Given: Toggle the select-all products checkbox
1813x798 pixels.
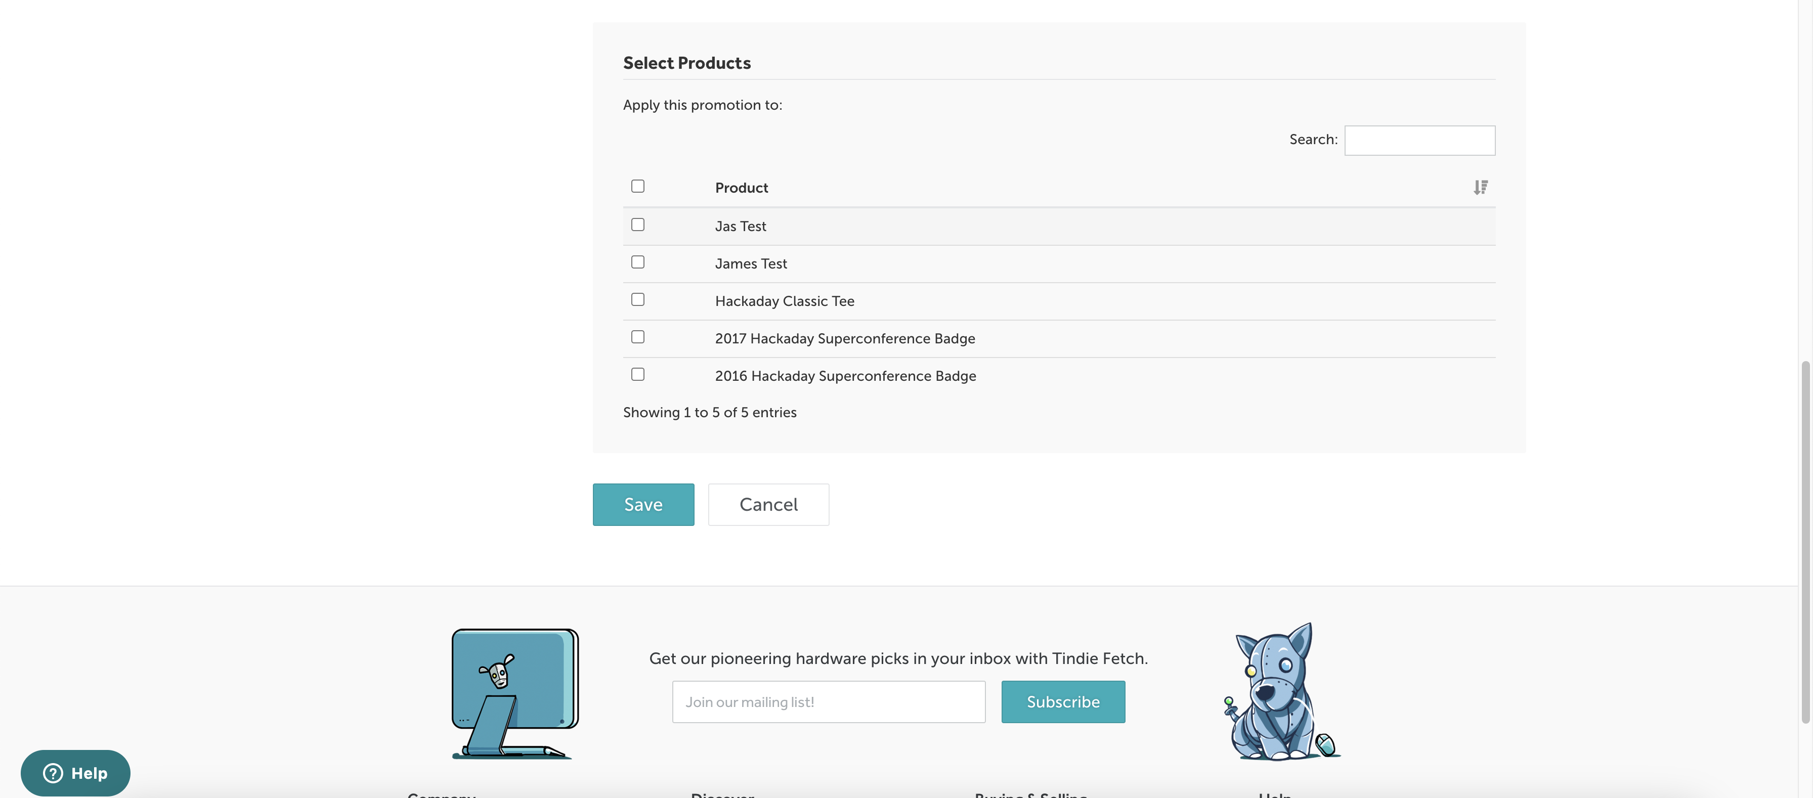Looking at the screenshot, I should click(638, 187).
